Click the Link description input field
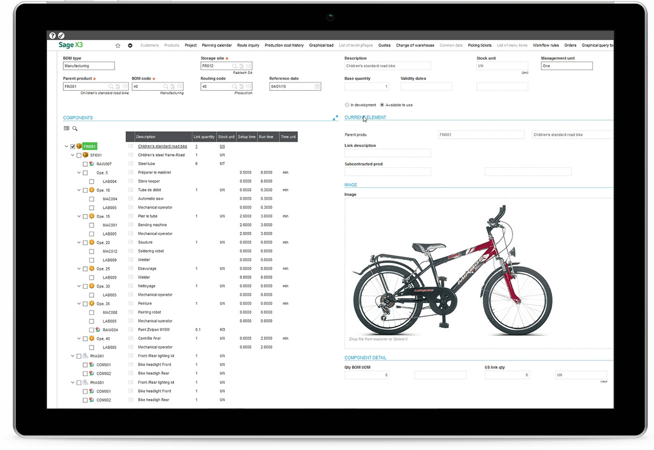 coord(388,153)
